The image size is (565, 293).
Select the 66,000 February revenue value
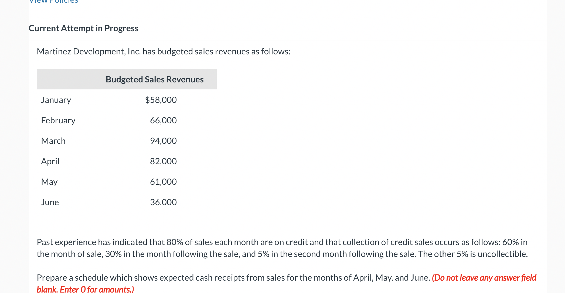click(163, 120)
